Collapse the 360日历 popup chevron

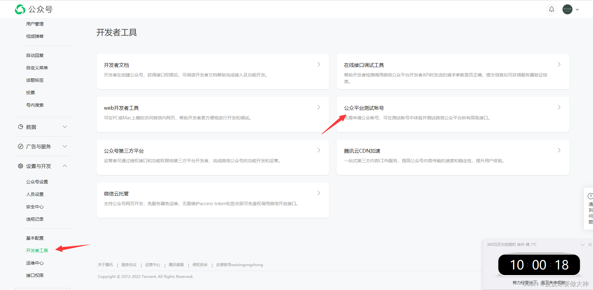point(582,245)
